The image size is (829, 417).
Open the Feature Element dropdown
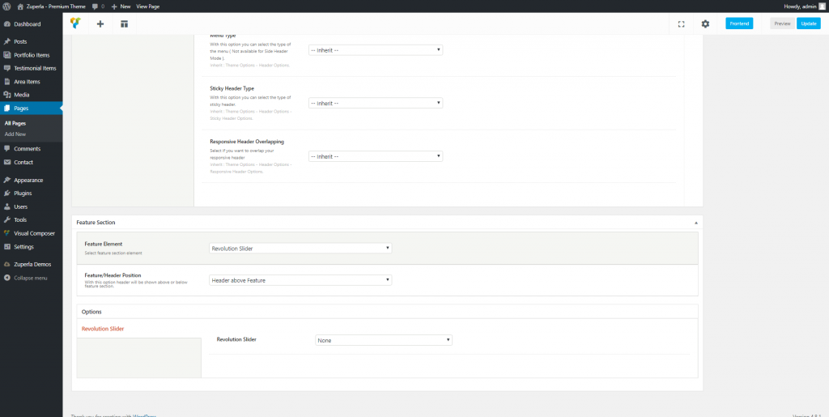pyautogui.click(x=300, y=249)
